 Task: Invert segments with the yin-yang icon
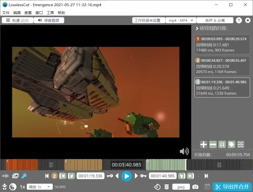(x=13, y=187)
